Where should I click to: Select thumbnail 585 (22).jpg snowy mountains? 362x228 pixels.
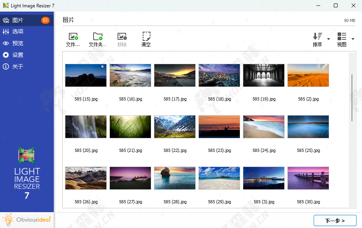tap(175, 127)
